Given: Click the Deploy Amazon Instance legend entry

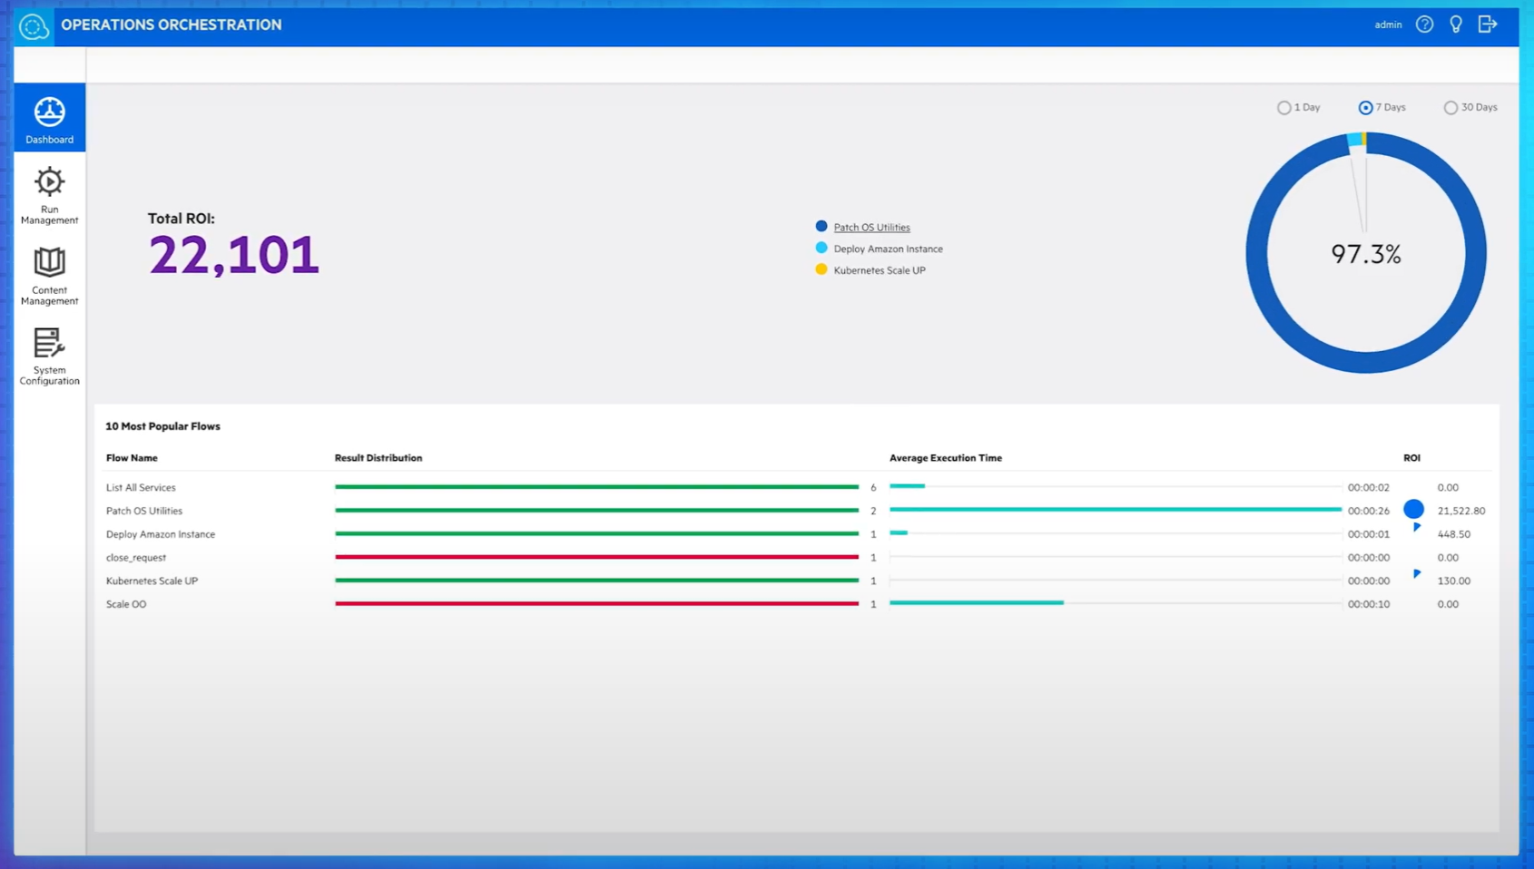Looking at the screenshot, I should click(x=887, y=248).
